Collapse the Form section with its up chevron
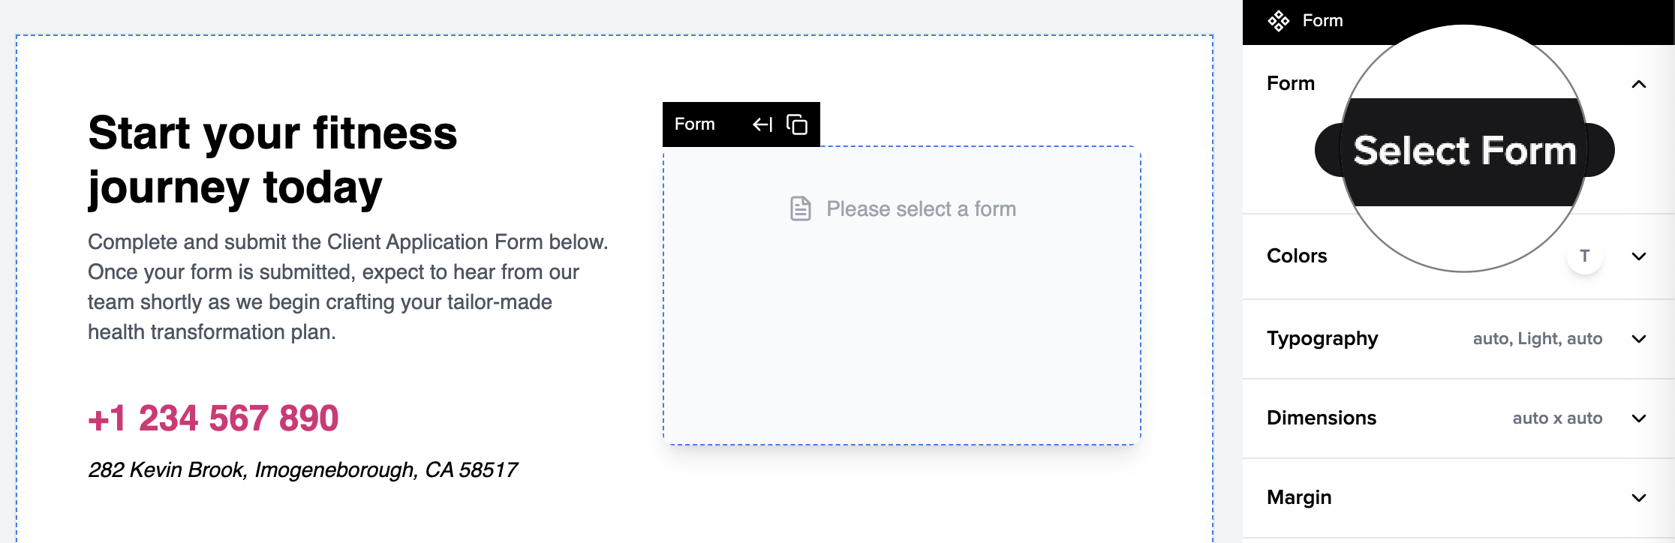 click(x=1638, y=84)
